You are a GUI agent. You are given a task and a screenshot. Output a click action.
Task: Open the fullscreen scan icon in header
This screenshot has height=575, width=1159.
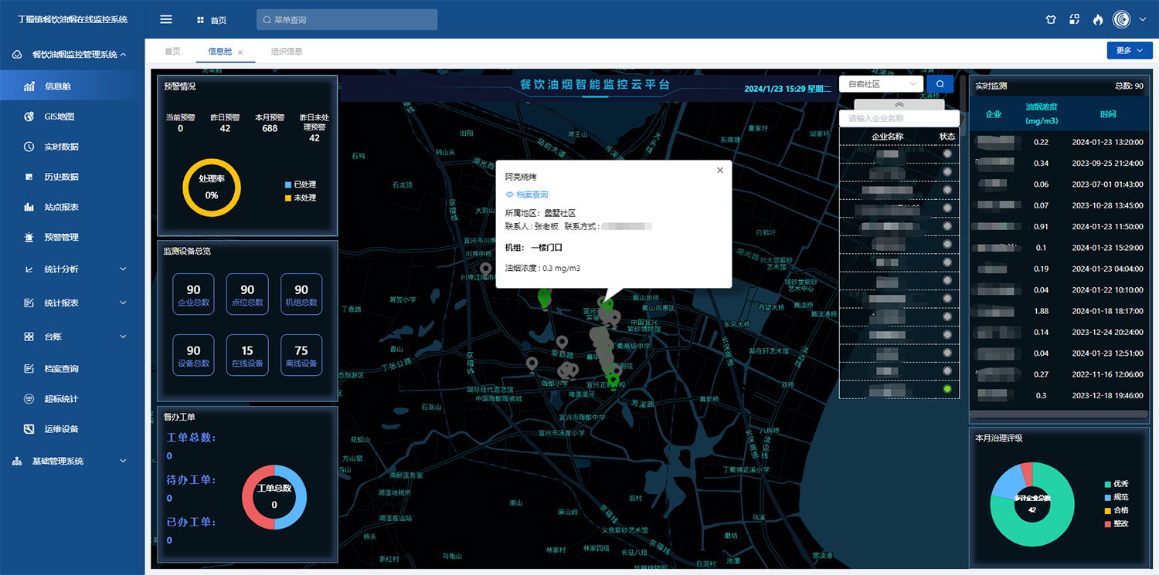pos(1074,20)
